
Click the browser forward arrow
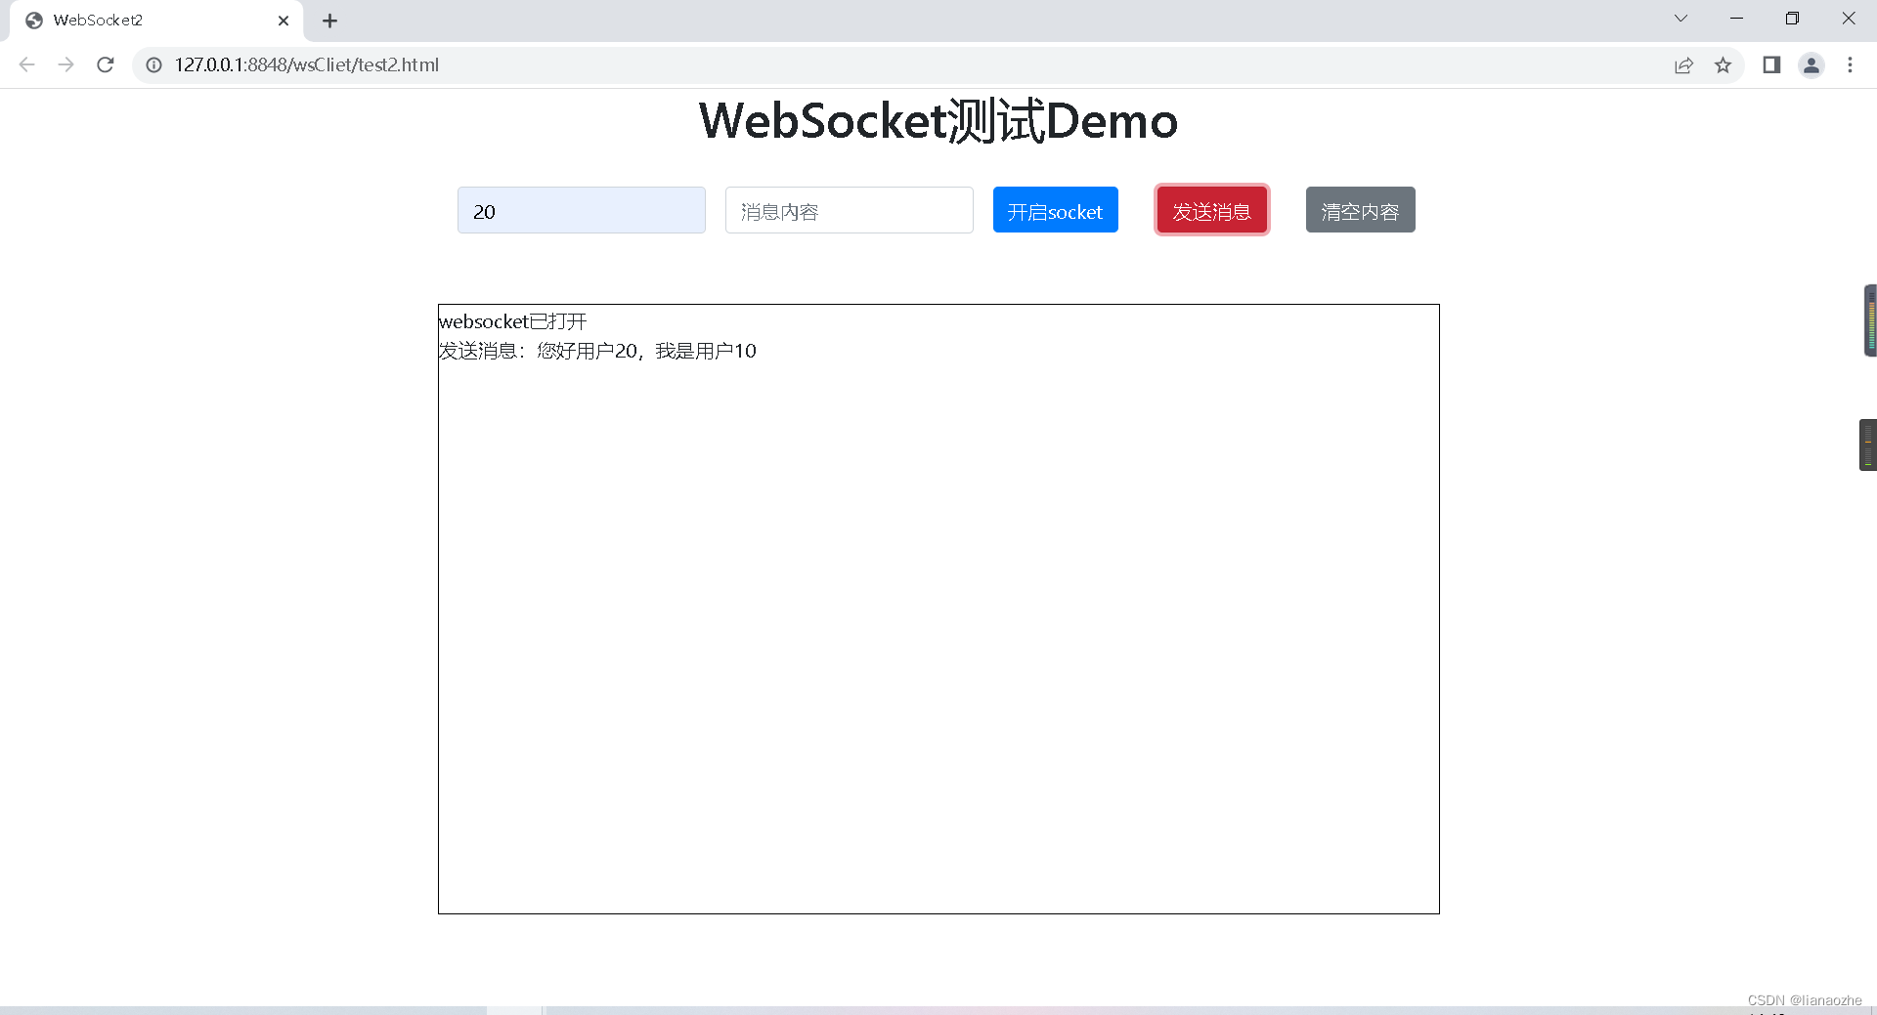pos(65,64)
